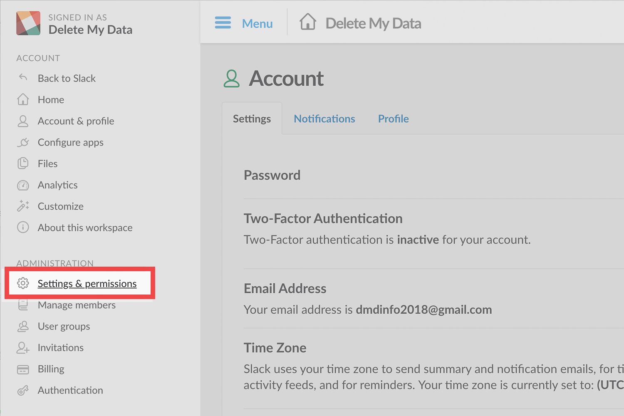Select the Settings tab
This screenshot has height=416, width=624.
click(252, 119)
